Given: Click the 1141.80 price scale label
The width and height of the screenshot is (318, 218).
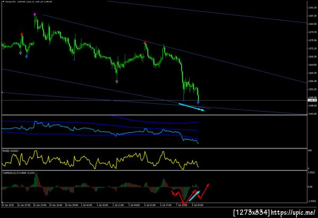Looking at the screenshot, I should (x=312, y=114).
